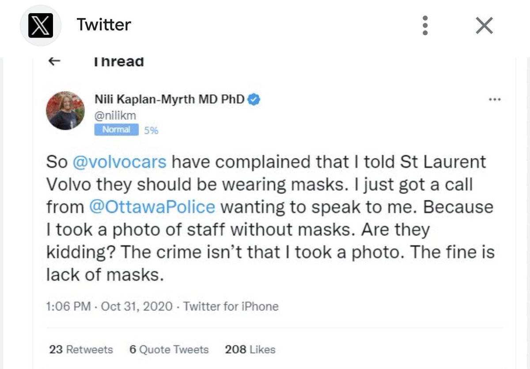
Task: Open the three-dot overflow menu in header
Action: [425, 26]
